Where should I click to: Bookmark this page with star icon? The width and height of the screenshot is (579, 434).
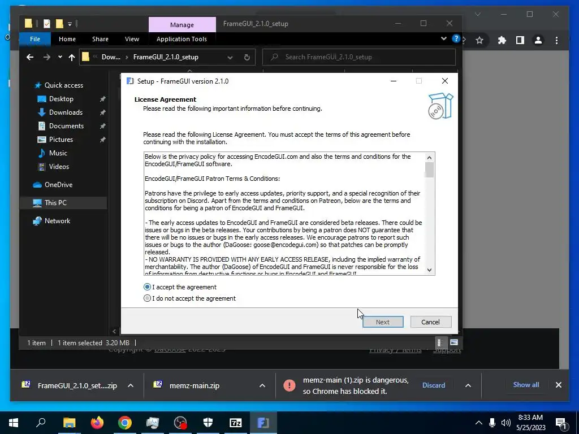(479, 40)
